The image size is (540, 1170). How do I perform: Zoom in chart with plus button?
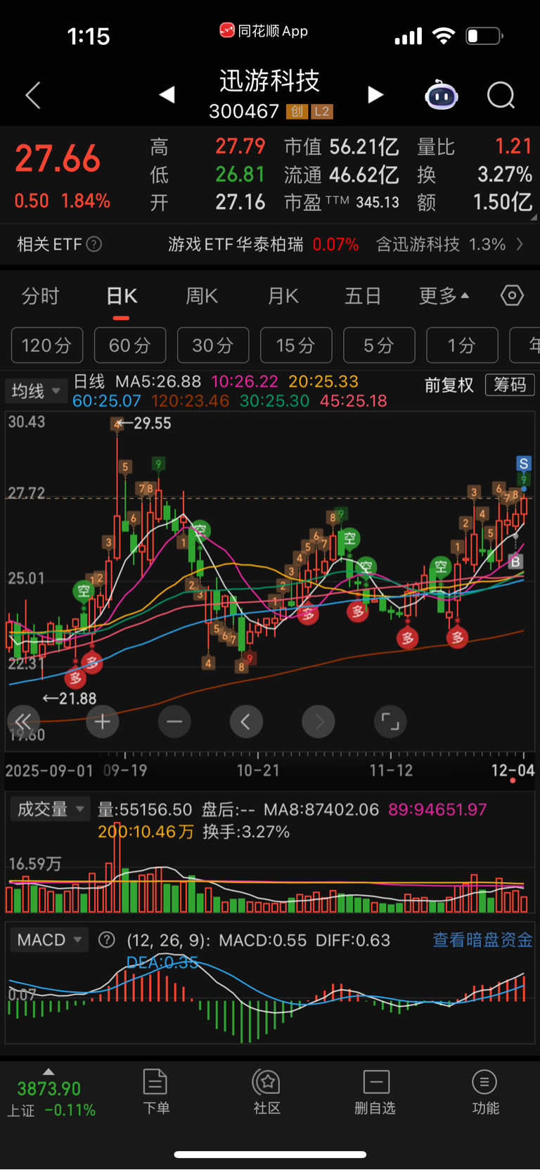(x=103, y=722)
